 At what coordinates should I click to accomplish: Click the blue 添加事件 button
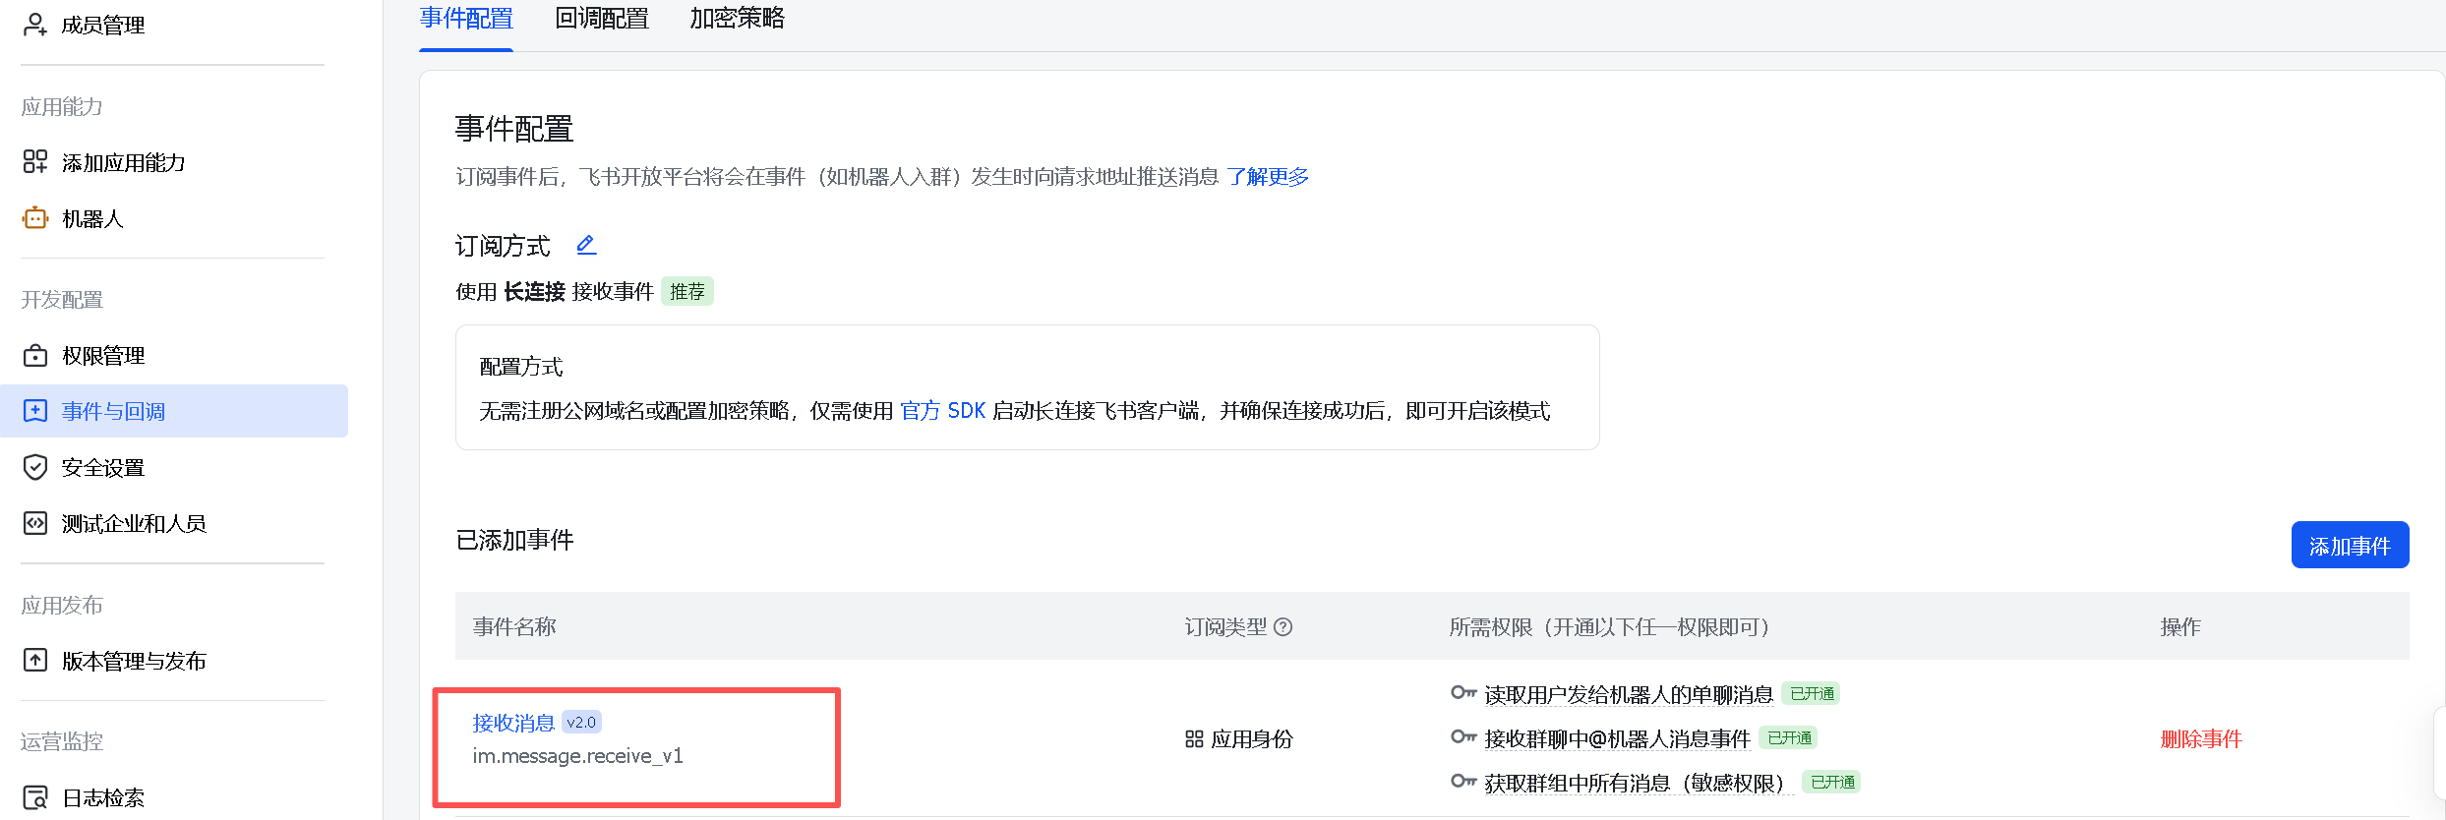[x=2350, y=545]
